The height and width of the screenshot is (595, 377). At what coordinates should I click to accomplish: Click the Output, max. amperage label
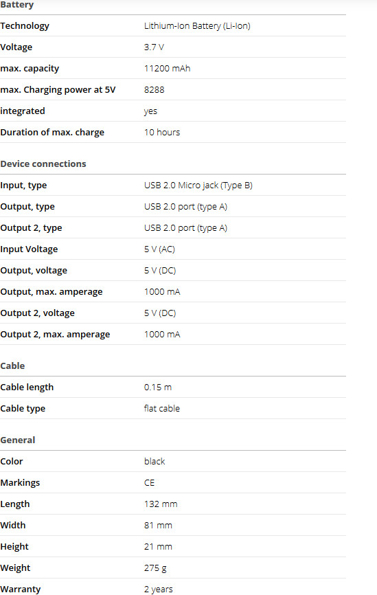(52, 291)
